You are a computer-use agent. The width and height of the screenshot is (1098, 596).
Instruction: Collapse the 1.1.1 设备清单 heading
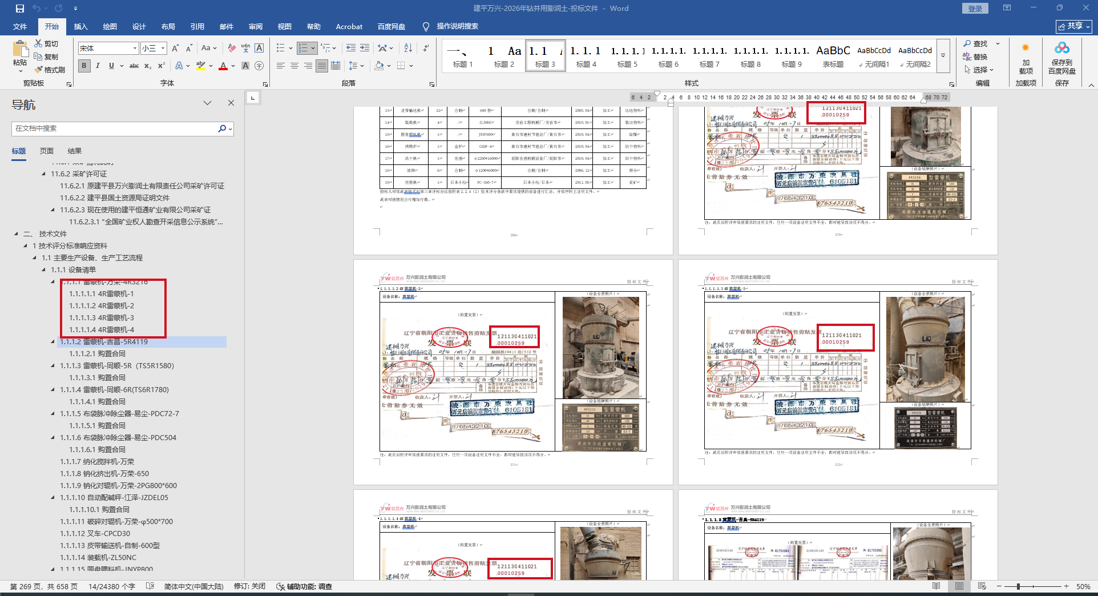(x=44, y=270)
